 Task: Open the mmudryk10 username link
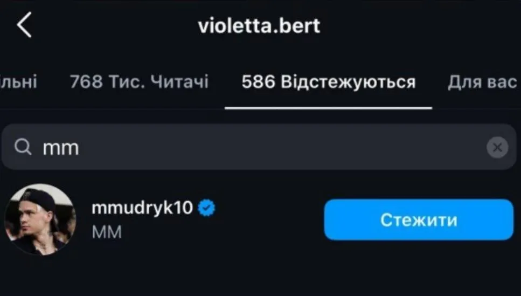(x=142, y=208)
